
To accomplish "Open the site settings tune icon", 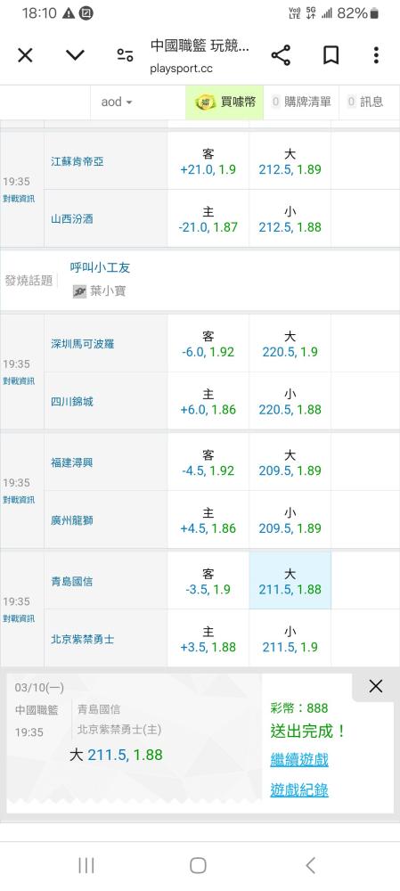I will 125,55.
